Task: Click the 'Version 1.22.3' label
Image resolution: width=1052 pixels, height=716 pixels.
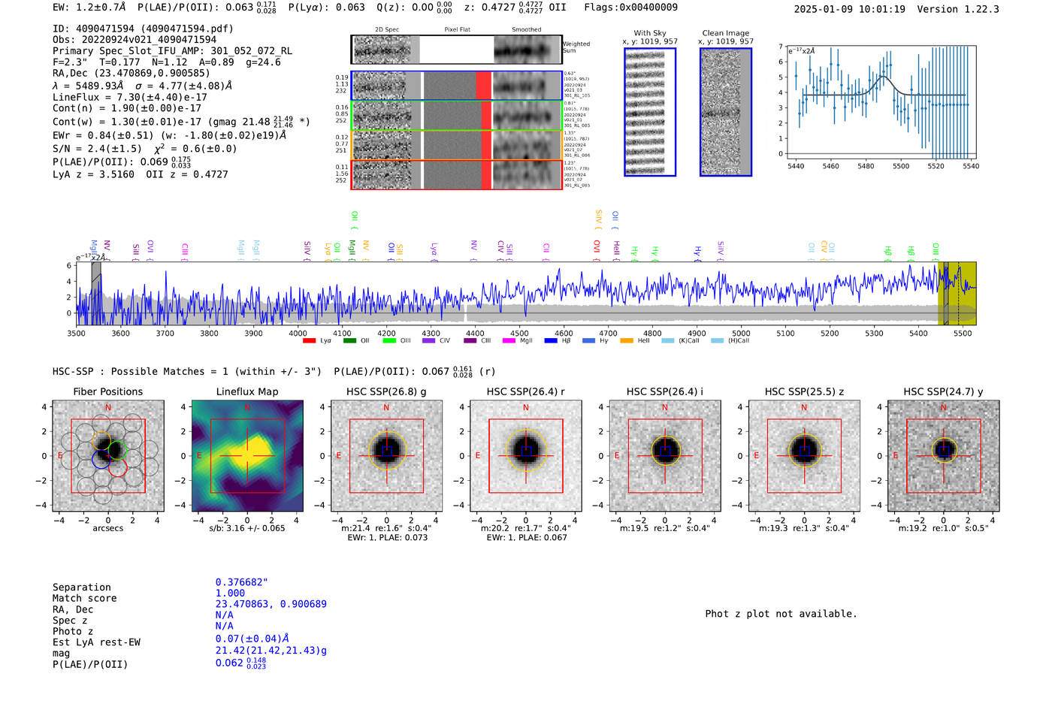Action: 958,10
